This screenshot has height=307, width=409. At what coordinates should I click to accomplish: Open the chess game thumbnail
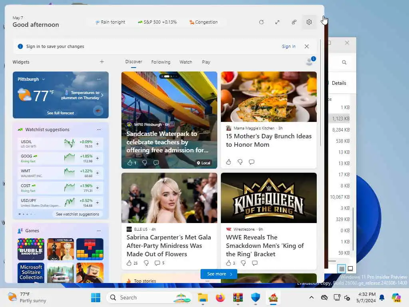click(x=61, y=249)
